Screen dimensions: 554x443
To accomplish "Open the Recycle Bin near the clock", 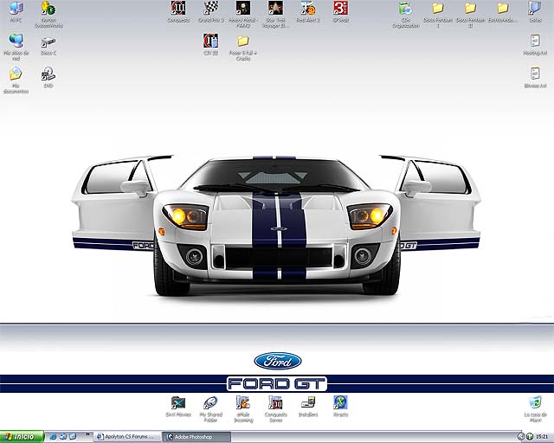I will pos(535,402).
